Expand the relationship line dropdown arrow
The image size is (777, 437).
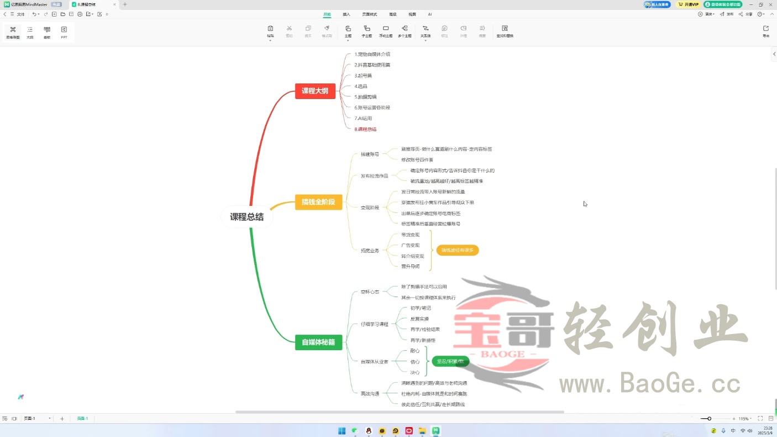tap(426, 40)
